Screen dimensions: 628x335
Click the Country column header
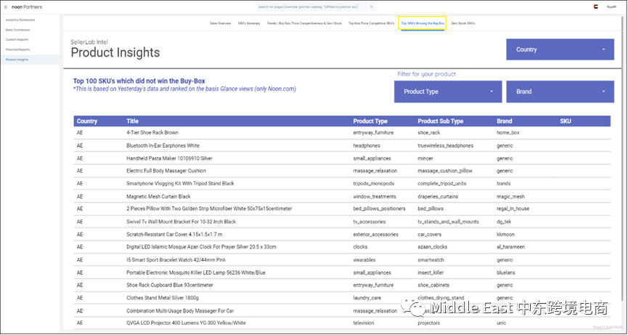click(87, 121)
